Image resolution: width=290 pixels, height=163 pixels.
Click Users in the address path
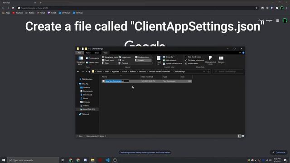point(100,72)
